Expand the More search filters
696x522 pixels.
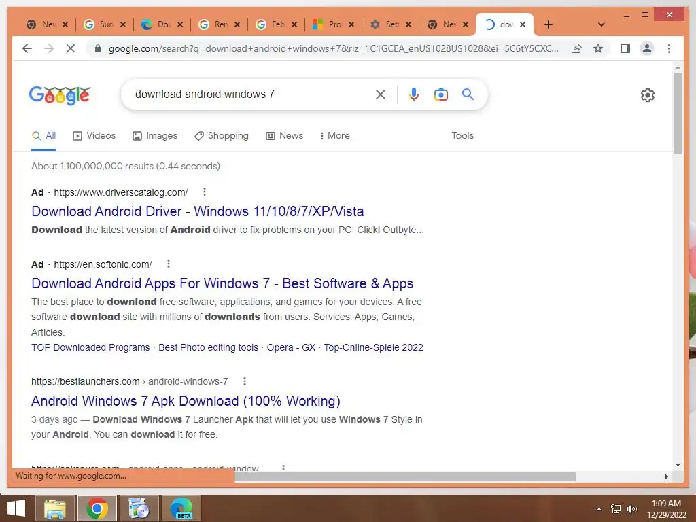[x=334, y=136]
